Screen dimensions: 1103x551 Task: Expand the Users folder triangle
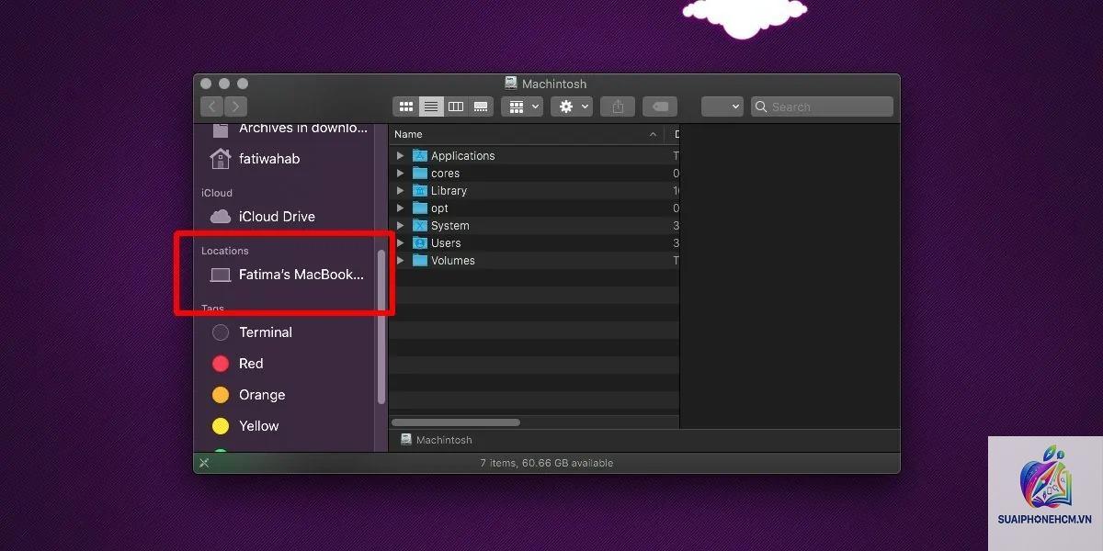tap(400, 243)
